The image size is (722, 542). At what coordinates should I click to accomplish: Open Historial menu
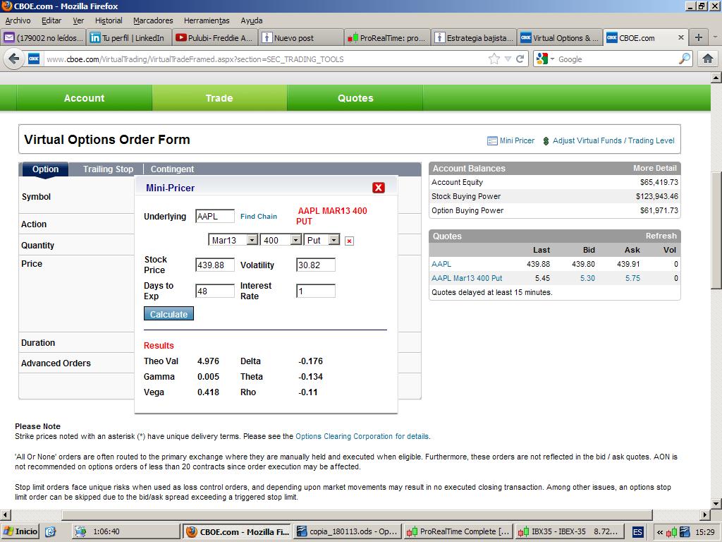pyautogui.click(x=109, y=20)
